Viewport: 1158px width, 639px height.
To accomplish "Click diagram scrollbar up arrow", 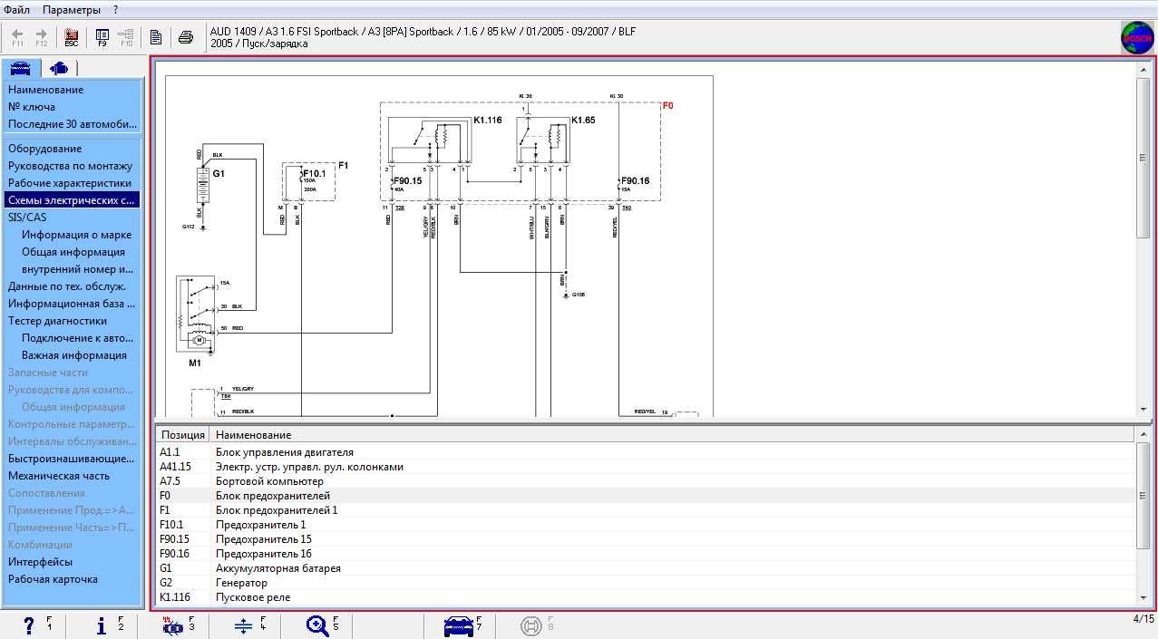I will (x=1143, y=70).
